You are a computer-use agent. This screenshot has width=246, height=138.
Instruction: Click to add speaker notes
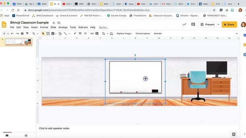54,128
